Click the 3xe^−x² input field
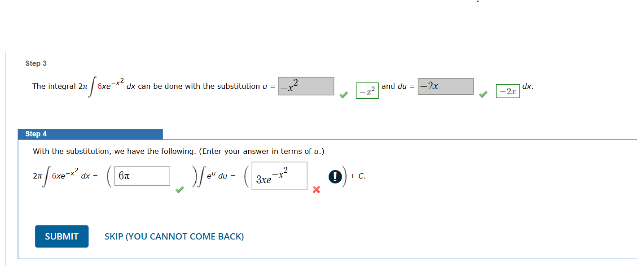This screenshot has height=266, width=637. coord(279,175)
